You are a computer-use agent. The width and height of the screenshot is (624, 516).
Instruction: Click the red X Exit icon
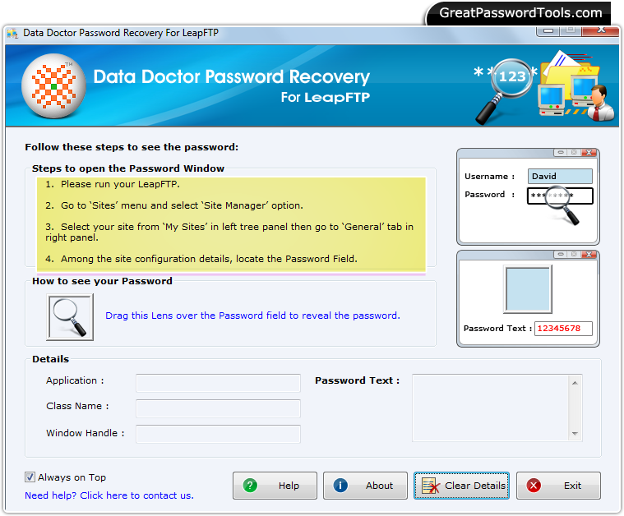(534, 486)
